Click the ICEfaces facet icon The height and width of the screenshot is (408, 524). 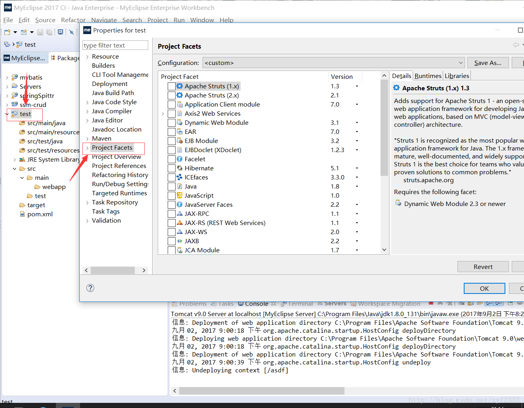pyautogui.click(x=180, y=177)
